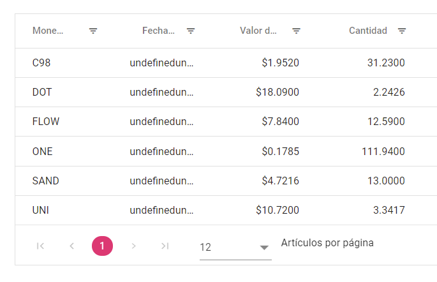The width and height of the screenshot is (437, 282).
Task: Click the 111.9400 quantity cell
Action: (382, 151)
